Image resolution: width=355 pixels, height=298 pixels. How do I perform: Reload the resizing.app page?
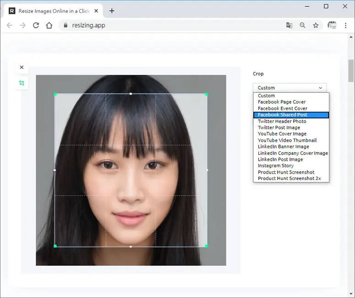tap(36, 25)
